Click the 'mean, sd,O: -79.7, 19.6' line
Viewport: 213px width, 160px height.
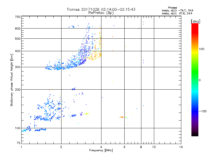click(177, 10)
